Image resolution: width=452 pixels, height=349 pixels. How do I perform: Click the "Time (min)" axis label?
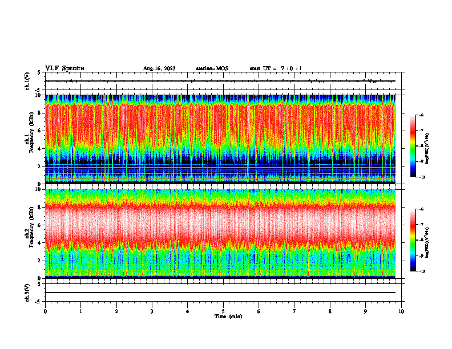tap(228, 316)
